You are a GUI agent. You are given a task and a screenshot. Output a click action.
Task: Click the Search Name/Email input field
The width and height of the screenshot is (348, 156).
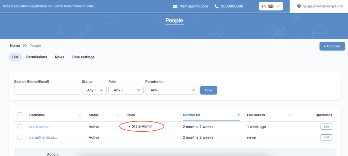47,90
